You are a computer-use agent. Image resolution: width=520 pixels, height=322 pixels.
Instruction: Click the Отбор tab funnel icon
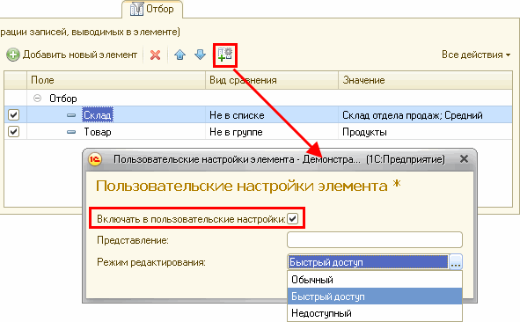click(136, 9)
